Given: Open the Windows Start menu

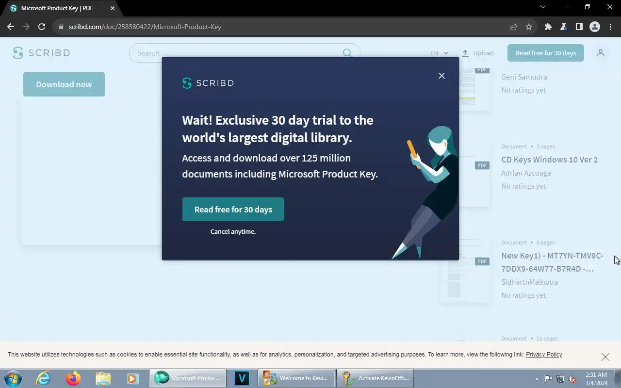Looking at the screenshot, I should tap(13, 378).
